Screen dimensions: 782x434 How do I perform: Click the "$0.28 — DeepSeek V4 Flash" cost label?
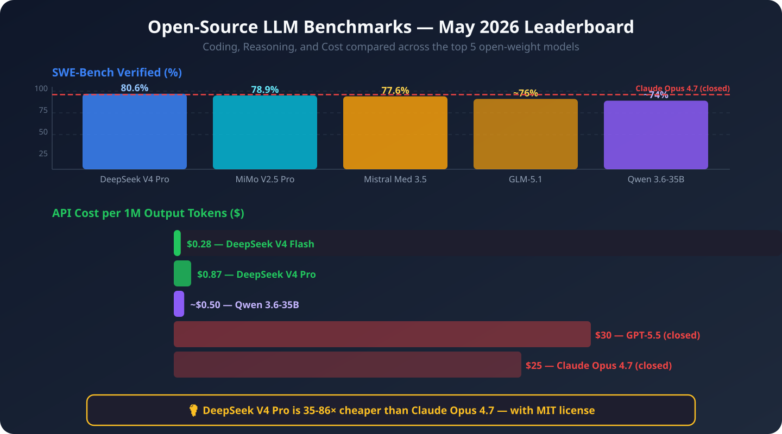(250, 244)
